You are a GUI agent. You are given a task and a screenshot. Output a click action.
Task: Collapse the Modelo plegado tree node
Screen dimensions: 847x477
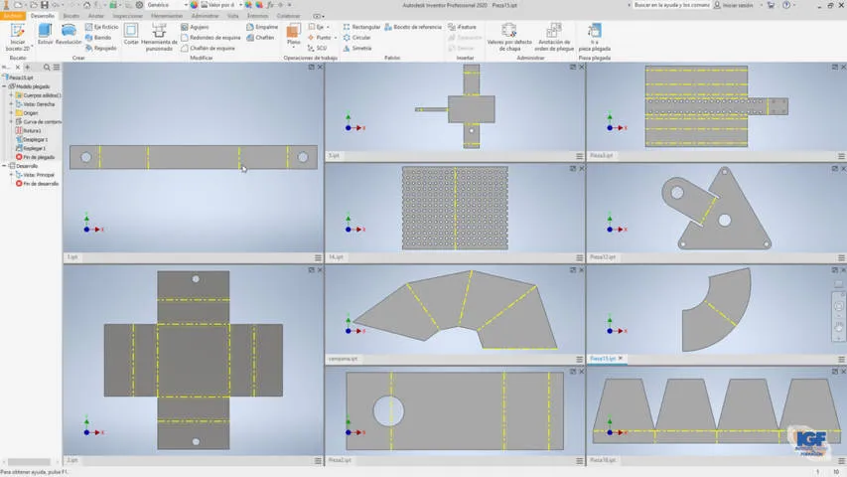point(4,86)
